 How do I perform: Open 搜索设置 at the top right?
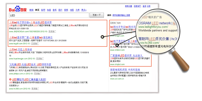[x=128, y=6]
